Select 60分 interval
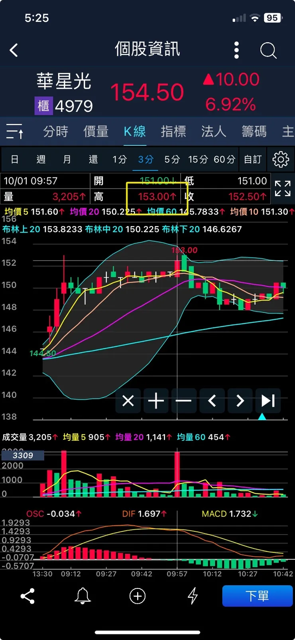 click(x=224, y=159)
